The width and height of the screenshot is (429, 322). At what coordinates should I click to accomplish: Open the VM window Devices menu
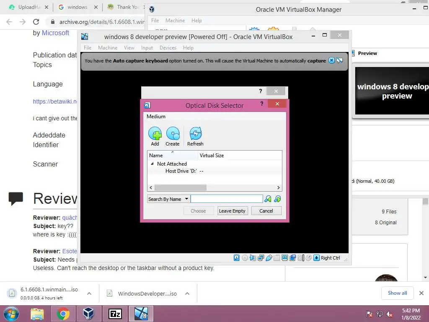(x=168, y=48)
